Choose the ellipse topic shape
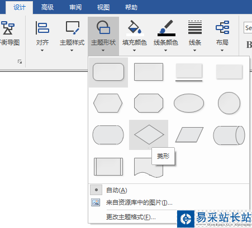This screenshot has width=252, height=228. [189, 103]
